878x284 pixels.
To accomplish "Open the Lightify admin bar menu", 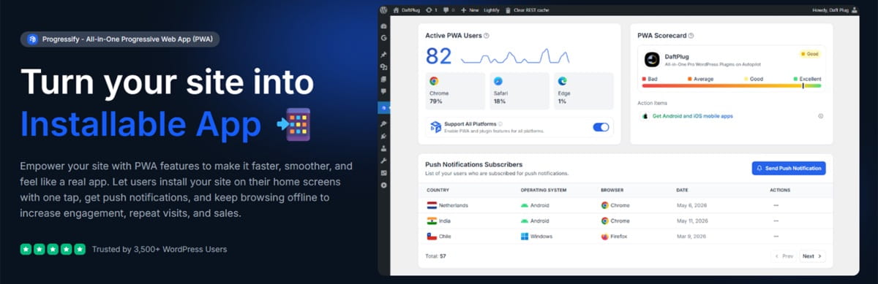I will click(491, 10).
